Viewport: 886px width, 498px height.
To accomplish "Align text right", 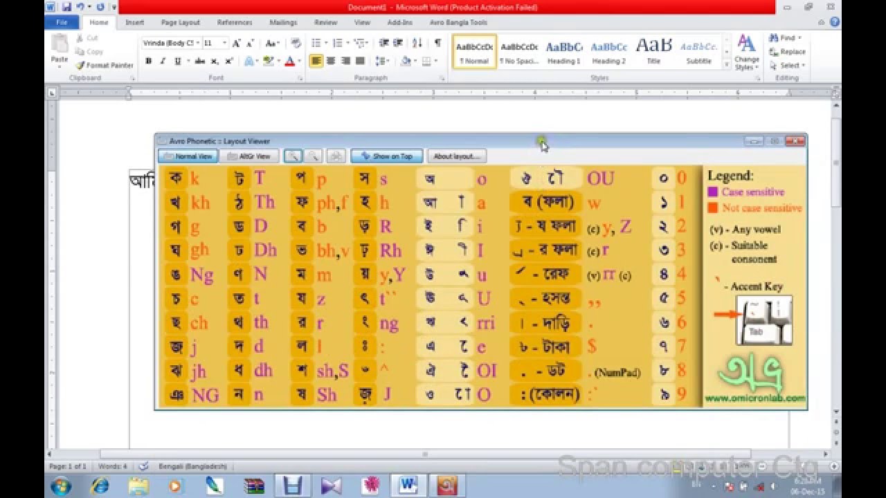I will (345, 61).
